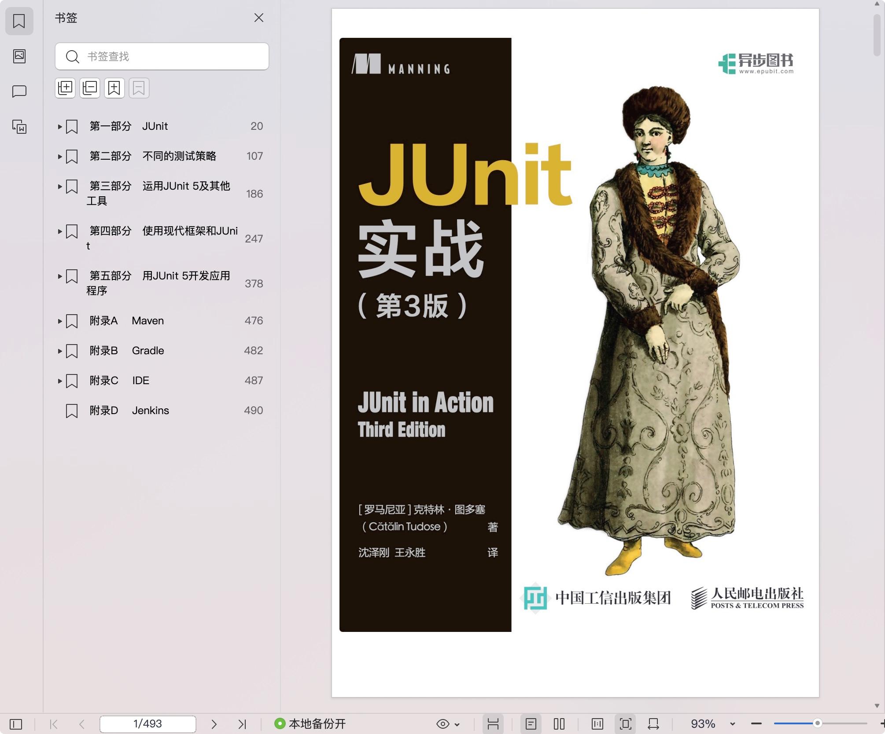Open bookmark 第一部分 JUnit
885x734 pixels.
pyautogui.click(x=129, y=126)
